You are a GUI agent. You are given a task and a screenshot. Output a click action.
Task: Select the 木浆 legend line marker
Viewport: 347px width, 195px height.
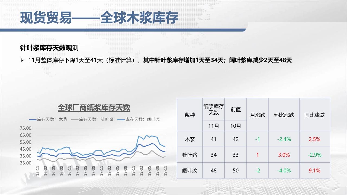pos(32,119)
